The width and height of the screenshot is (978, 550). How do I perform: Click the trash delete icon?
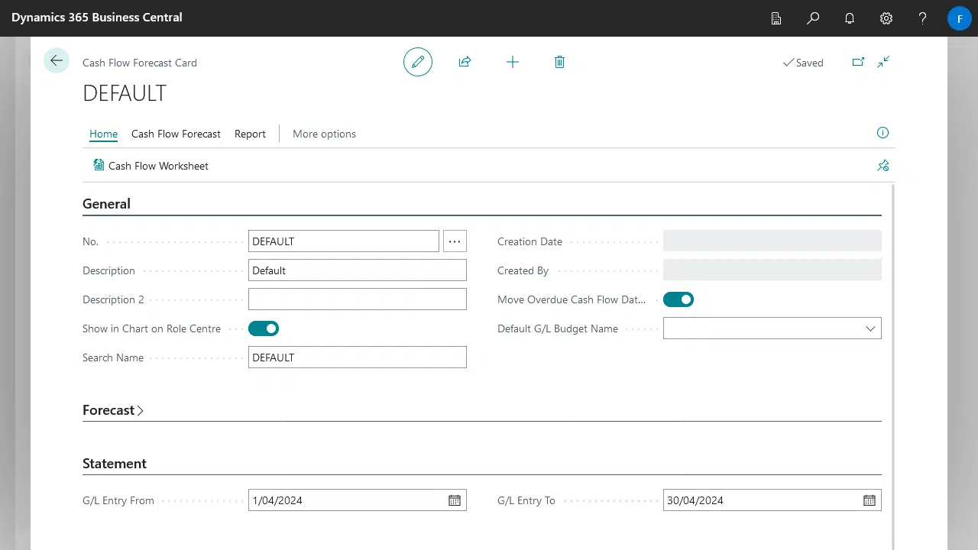pos(559,62)
